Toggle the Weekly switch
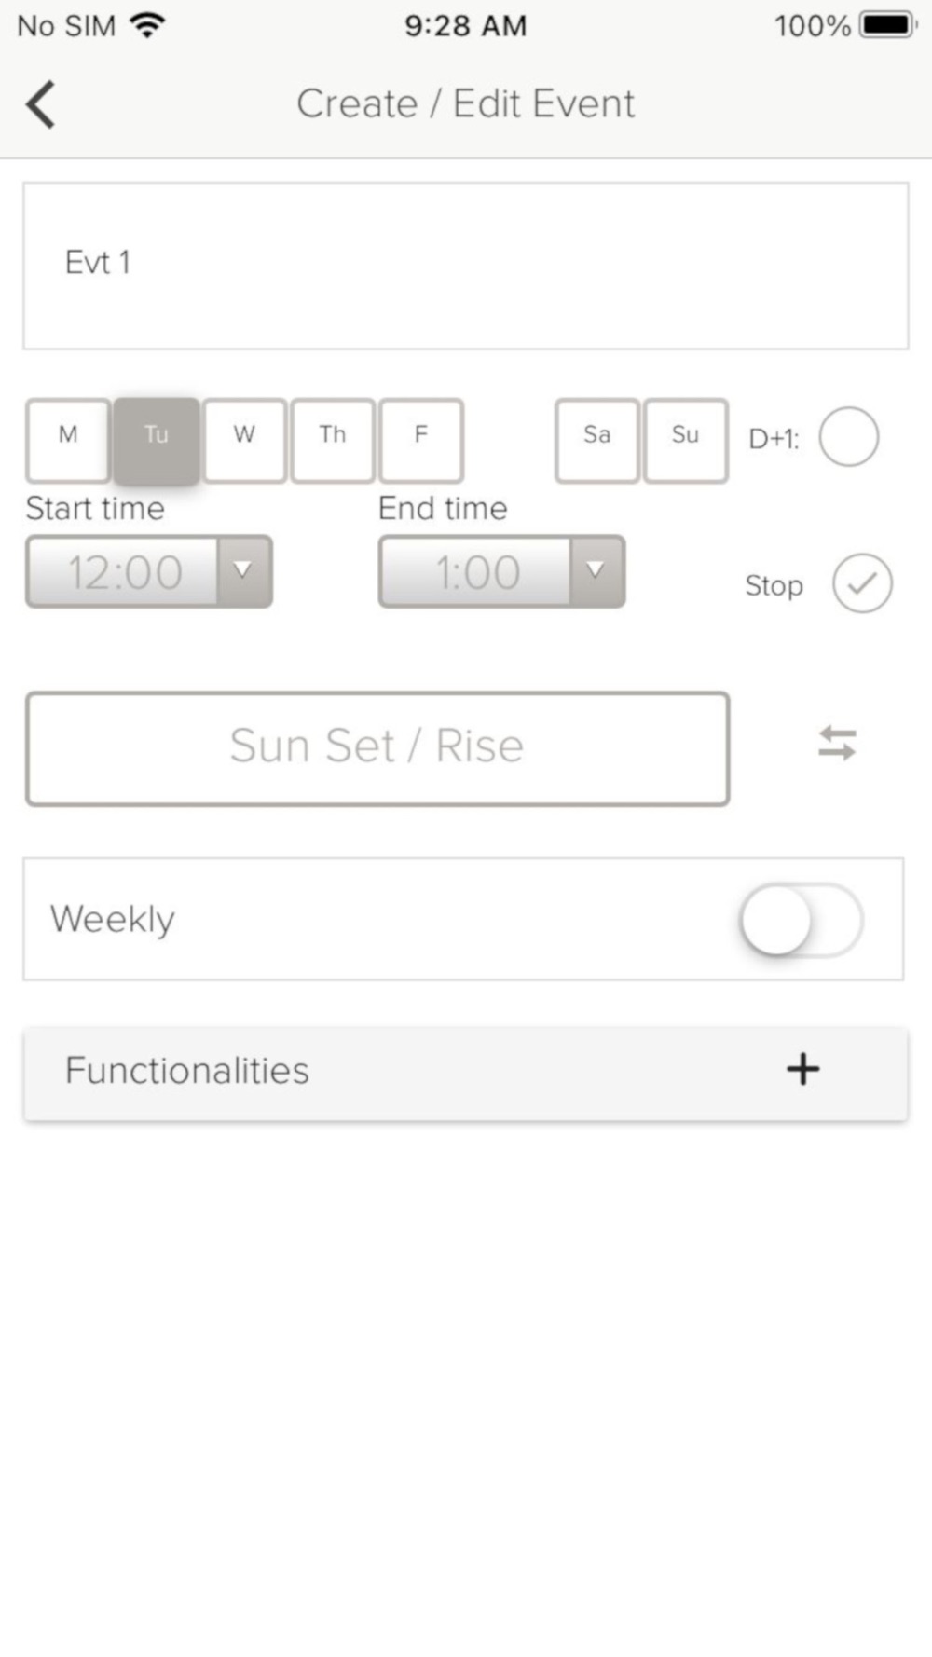The width and height of the screenshot is (932, 1657). tap(802, 920)
